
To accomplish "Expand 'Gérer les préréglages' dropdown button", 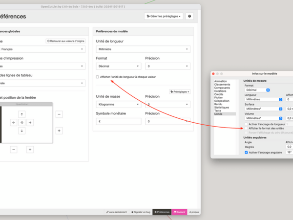I will coord(164,16).
